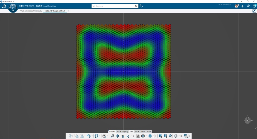Select the Zoom magnifier icon
Screen dimensions: 257x139
[x=128, y=136]
